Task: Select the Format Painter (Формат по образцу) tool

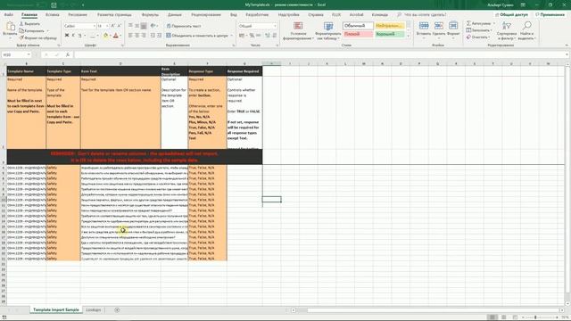Action: [37, 37]
